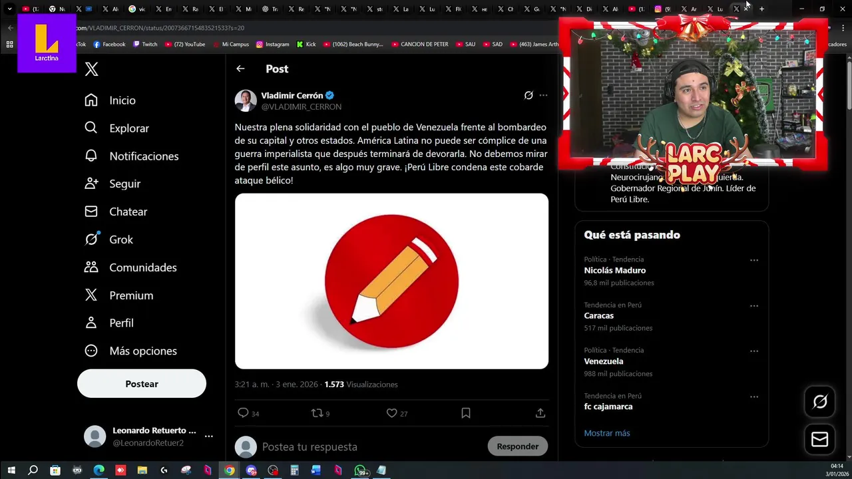Expand Más opciones menu
This screenshot has height=479, width=852.
(x=131, y=351)
